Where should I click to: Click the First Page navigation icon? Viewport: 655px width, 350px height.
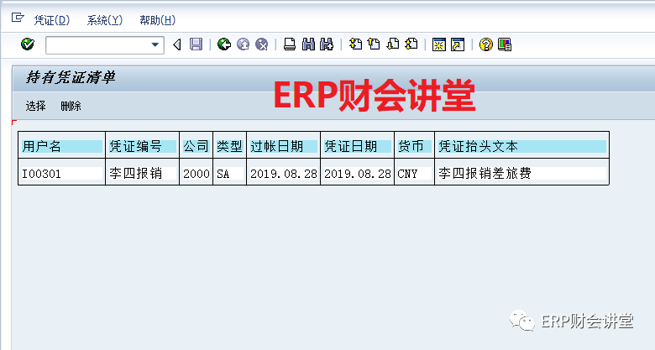coord(355,44)
